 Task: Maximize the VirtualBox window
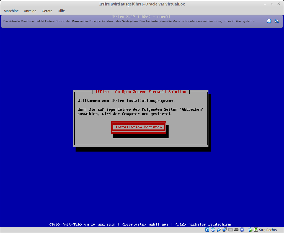coord(272,4)
